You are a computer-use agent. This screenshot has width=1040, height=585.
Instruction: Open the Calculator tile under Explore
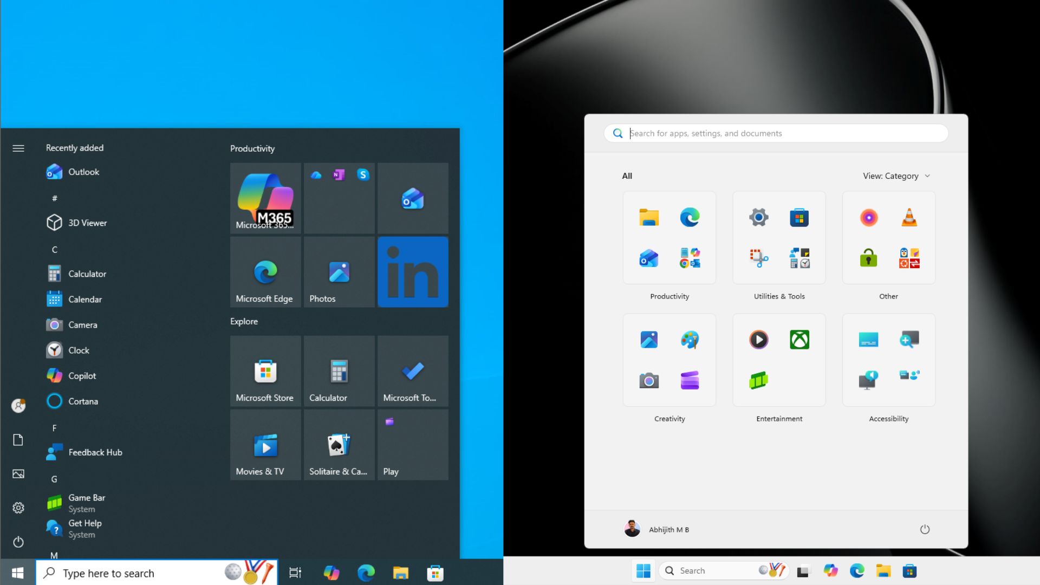pos(339,371)
